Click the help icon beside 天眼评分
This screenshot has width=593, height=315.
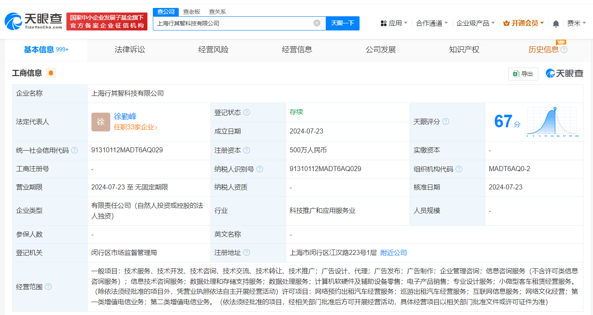point(446,121)
